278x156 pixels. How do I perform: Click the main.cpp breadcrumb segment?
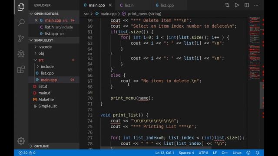point(108,14)
